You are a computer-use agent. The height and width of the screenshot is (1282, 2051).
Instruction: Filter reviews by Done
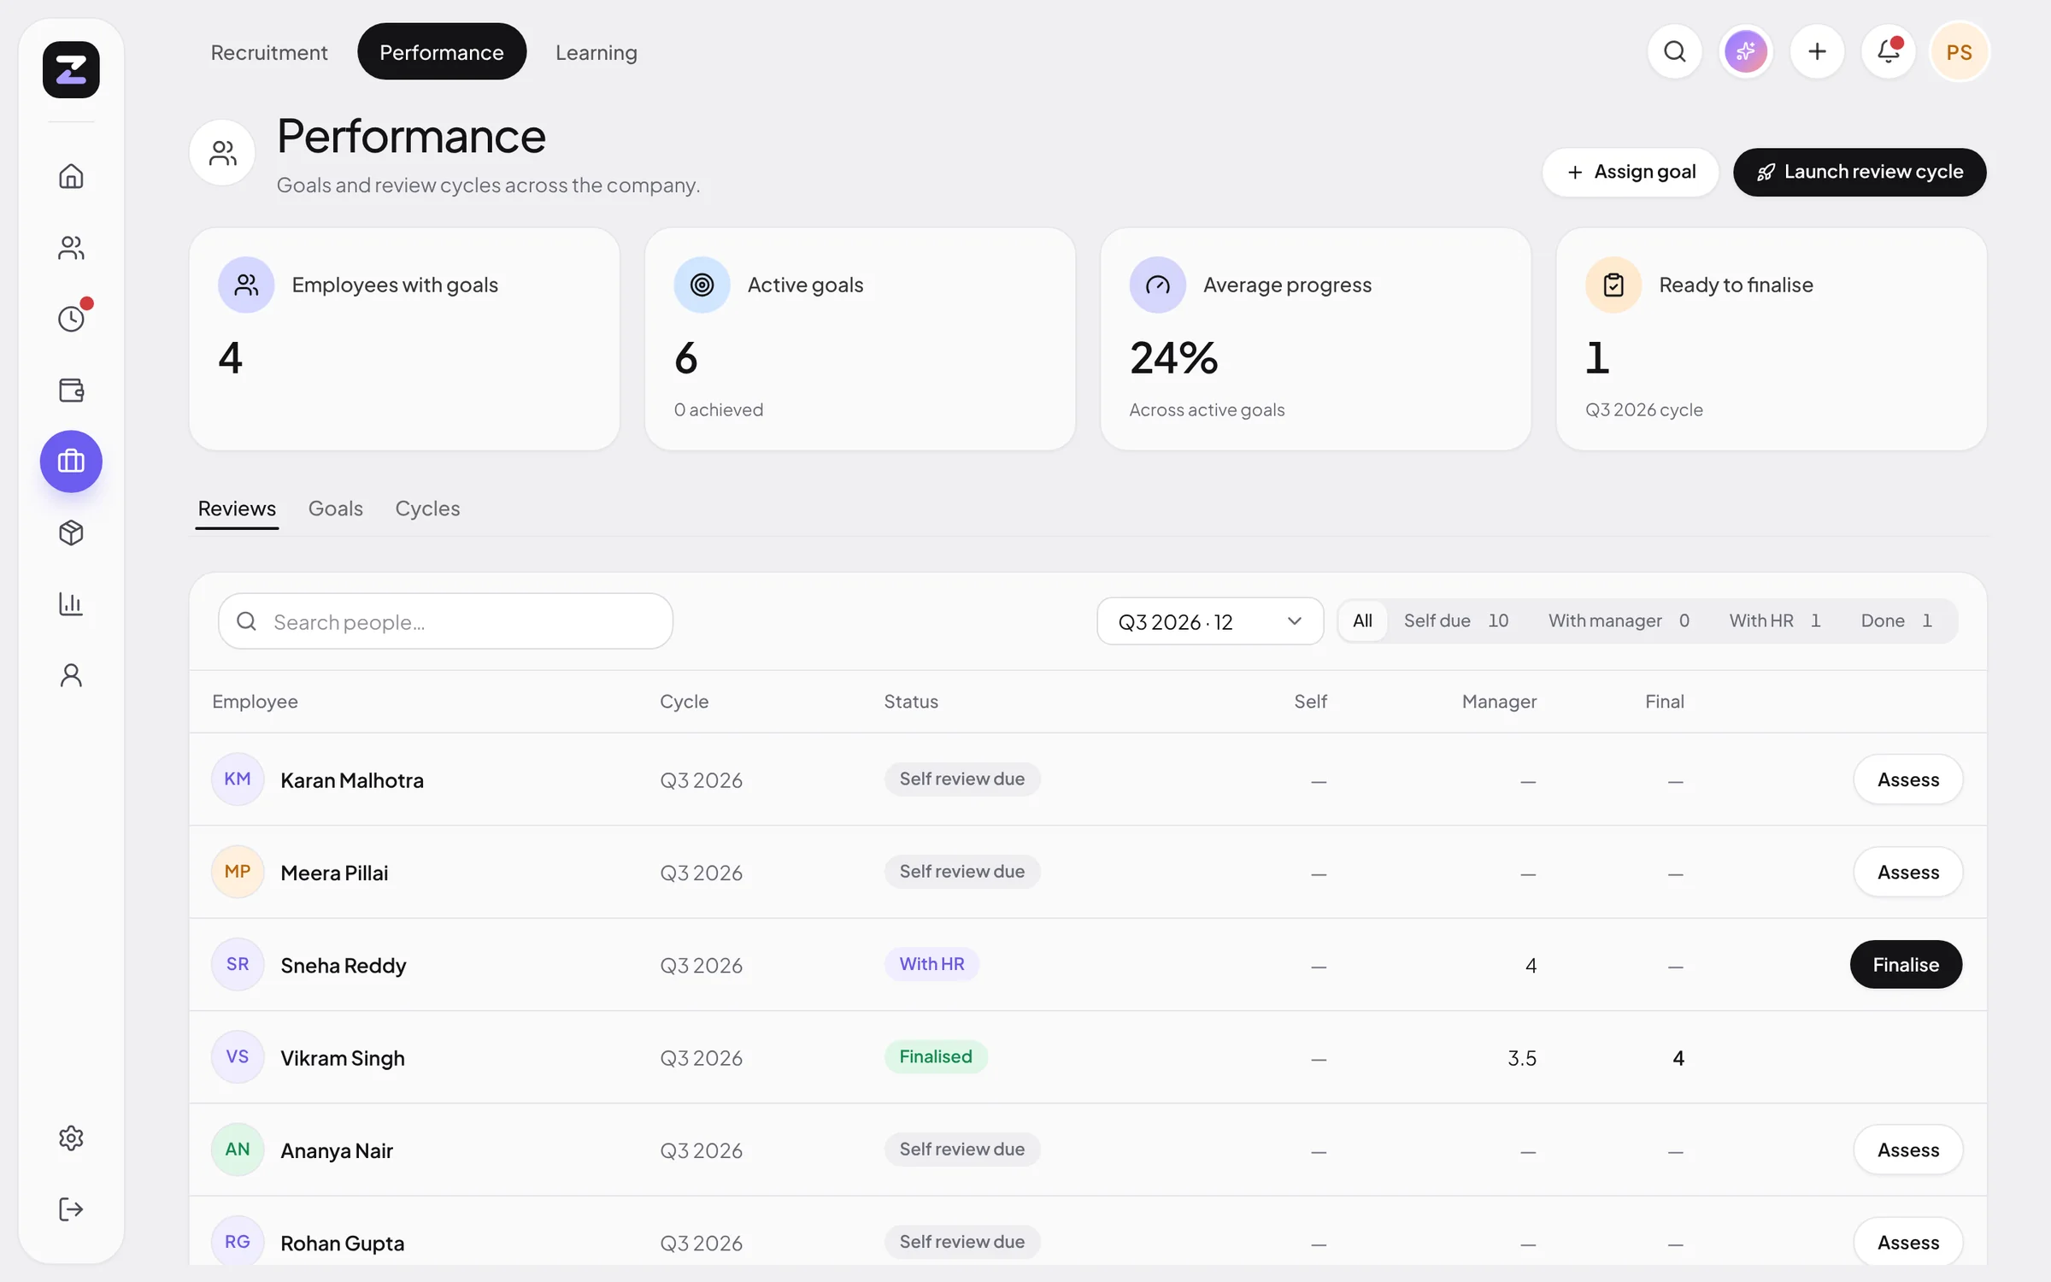pos(1896,620)
